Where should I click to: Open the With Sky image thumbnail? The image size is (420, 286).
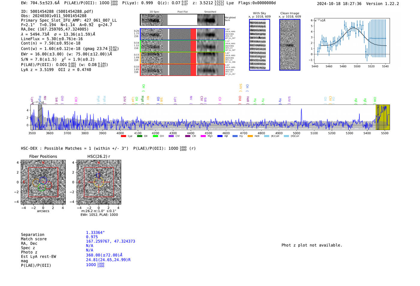coord(259,45)
